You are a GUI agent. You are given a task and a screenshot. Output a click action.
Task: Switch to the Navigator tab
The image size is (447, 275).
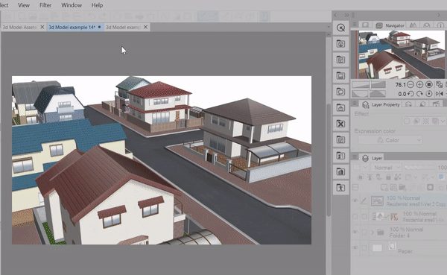pos(390,25)
